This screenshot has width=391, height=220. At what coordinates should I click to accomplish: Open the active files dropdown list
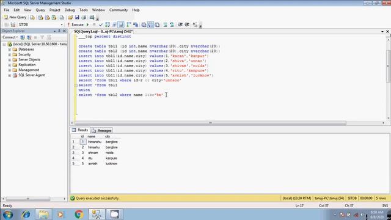tap(382, 32)
